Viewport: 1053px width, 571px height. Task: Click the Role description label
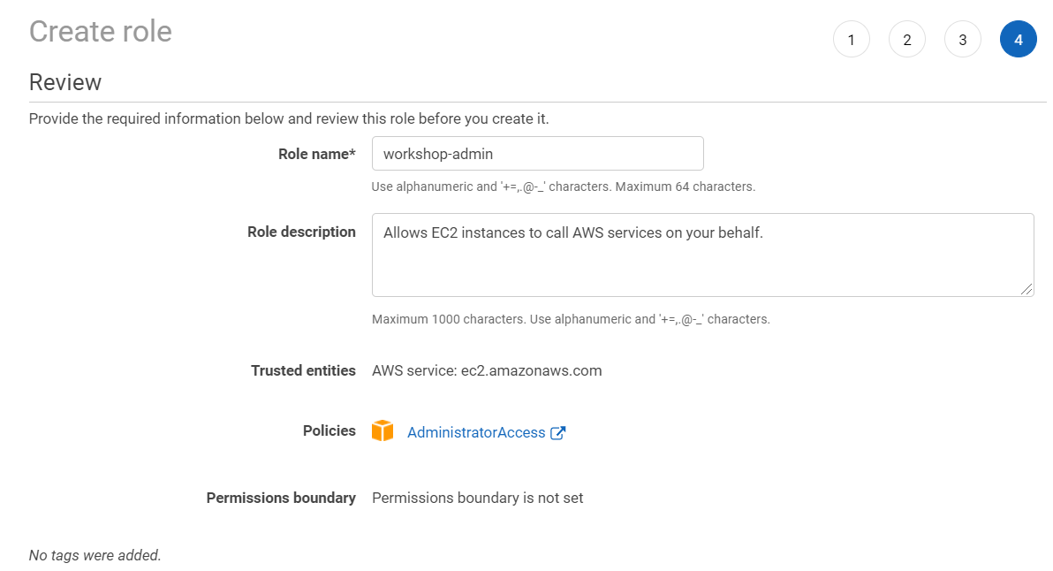tap(301, 232)
